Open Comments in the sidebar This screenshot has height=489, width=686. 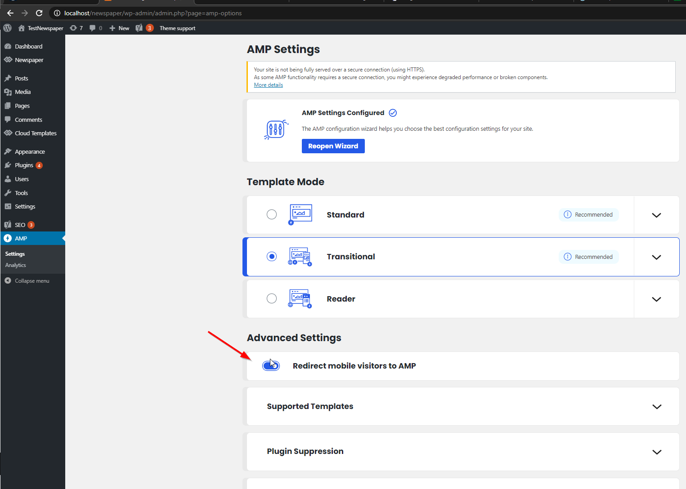32,120
